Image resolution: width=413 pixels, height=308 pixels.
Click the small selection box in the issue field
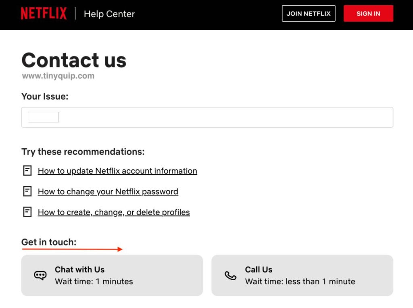click(43, 117)
